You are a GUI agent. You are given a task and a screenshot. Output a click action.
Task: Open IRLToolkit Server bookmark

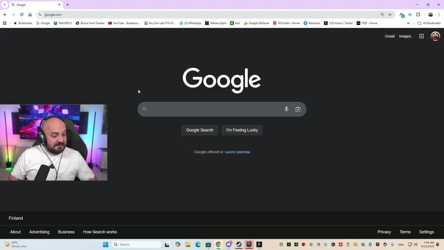(286, 23)
